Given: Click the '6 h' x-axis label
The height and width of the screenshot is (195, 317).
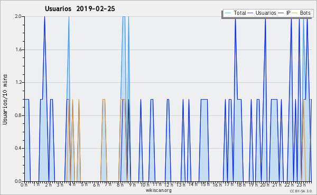Looking at the screenshot, I should click(96, 185).
